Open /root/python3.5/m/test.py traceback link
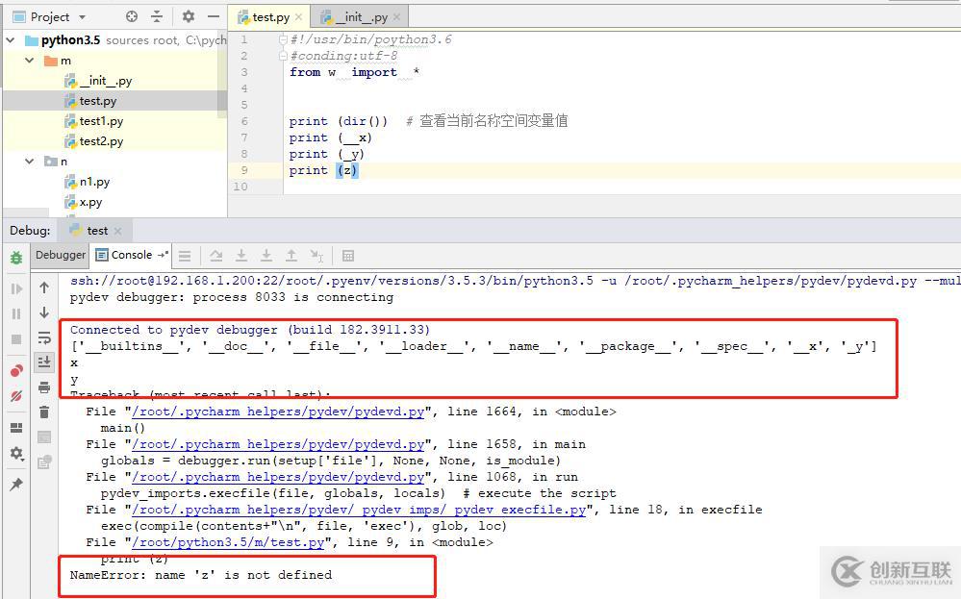Image resolution: width=961 pixels, height=599 pixels. [228, 542]
